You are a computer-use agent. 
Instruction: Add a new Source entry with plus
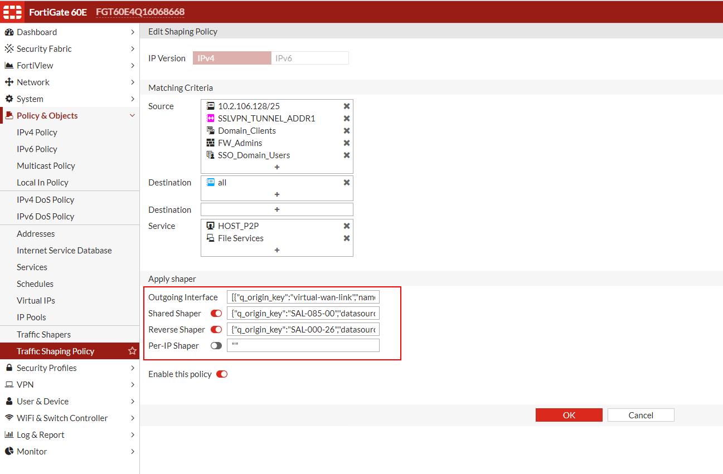point(277,167)
